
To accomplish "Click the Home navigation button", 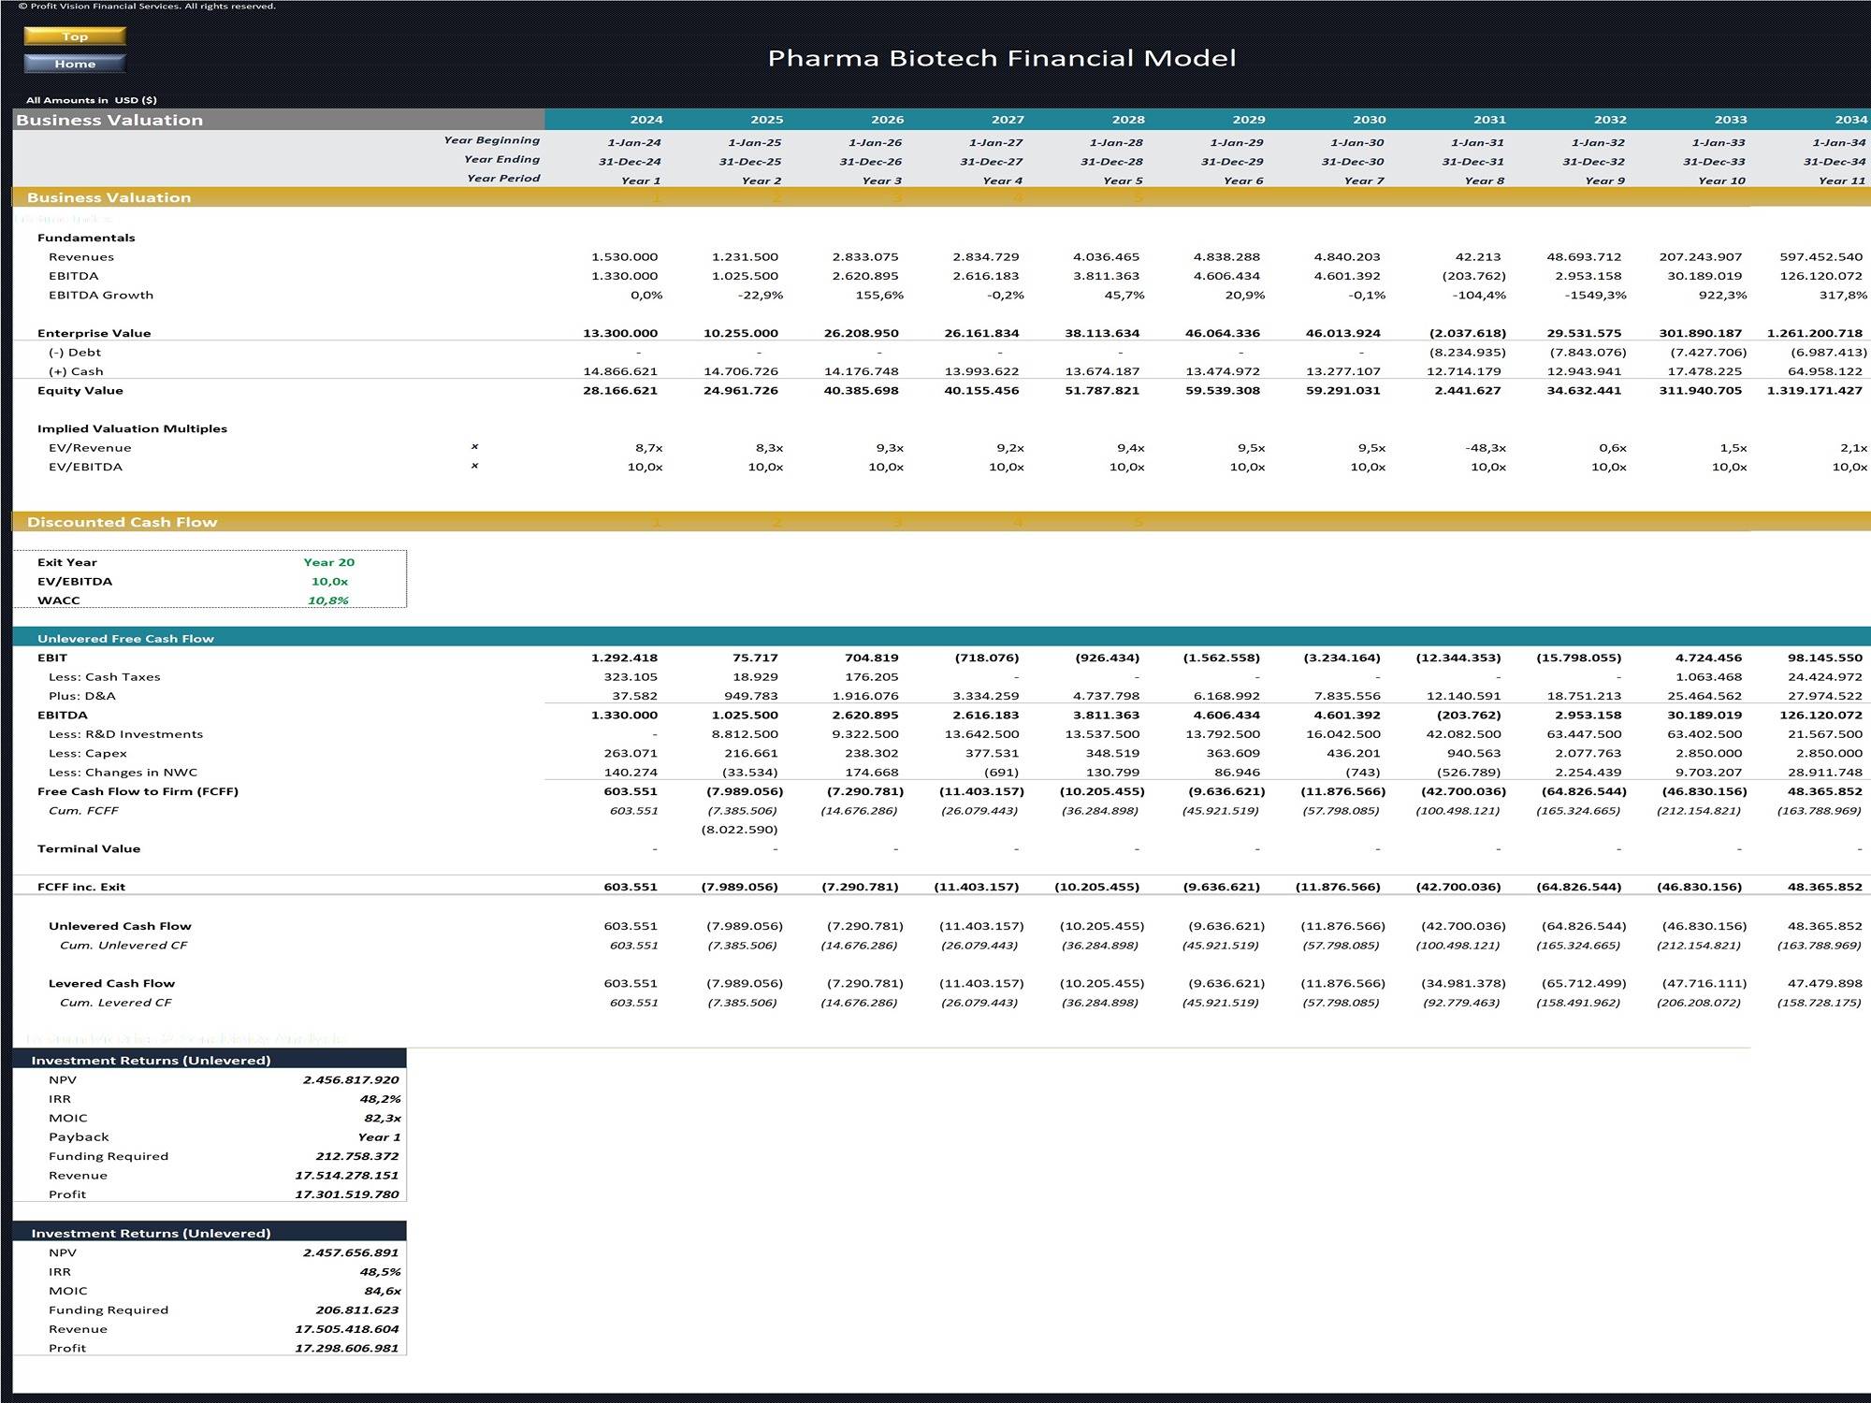I will click(x=75, y=64).
